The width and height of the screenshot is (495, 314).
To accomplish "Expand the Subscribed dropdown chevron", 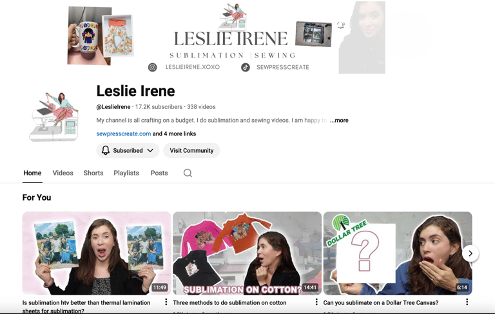I will [150, 150].
